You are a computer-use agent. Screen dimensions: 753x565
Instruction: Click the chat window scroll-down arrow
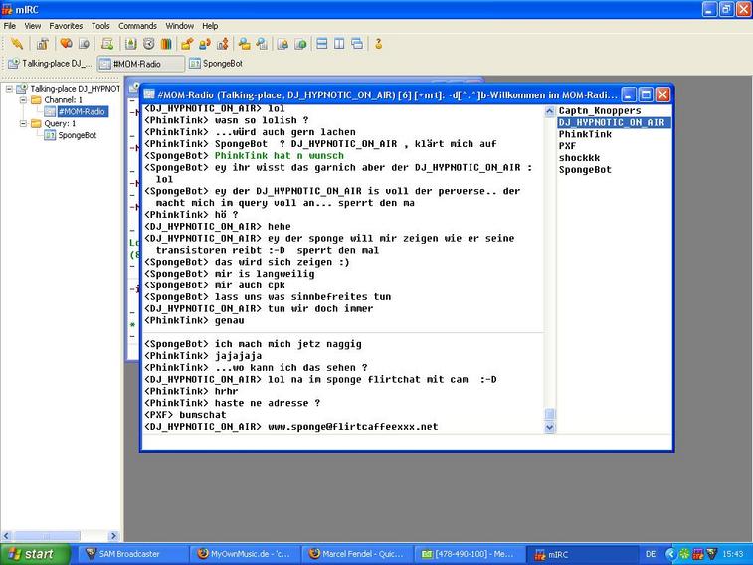(x=550, y=427)
